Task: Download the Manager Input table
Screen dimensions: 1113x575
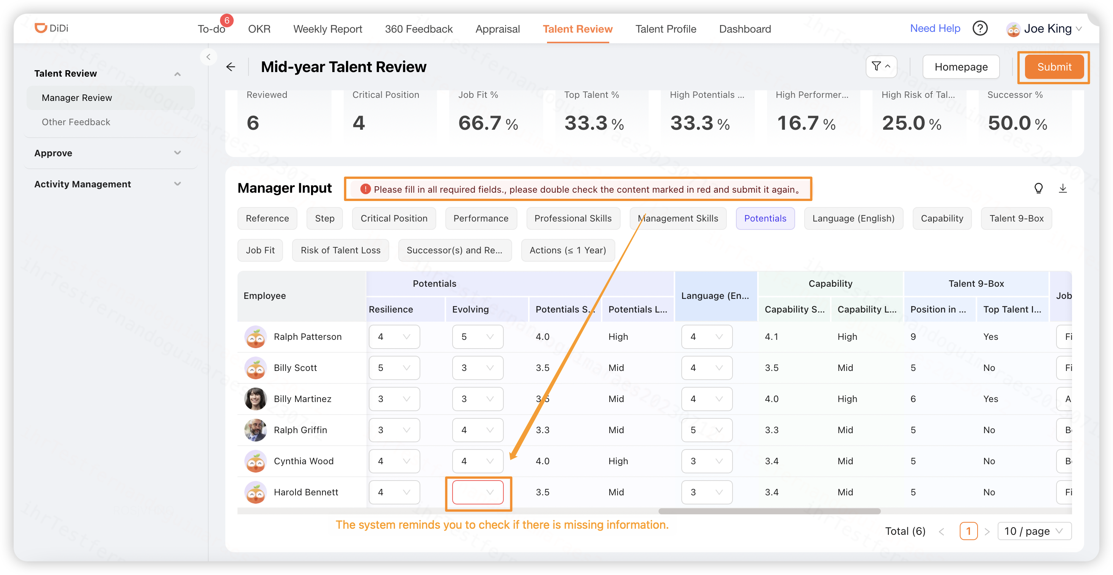Action: click(1063, 189)
